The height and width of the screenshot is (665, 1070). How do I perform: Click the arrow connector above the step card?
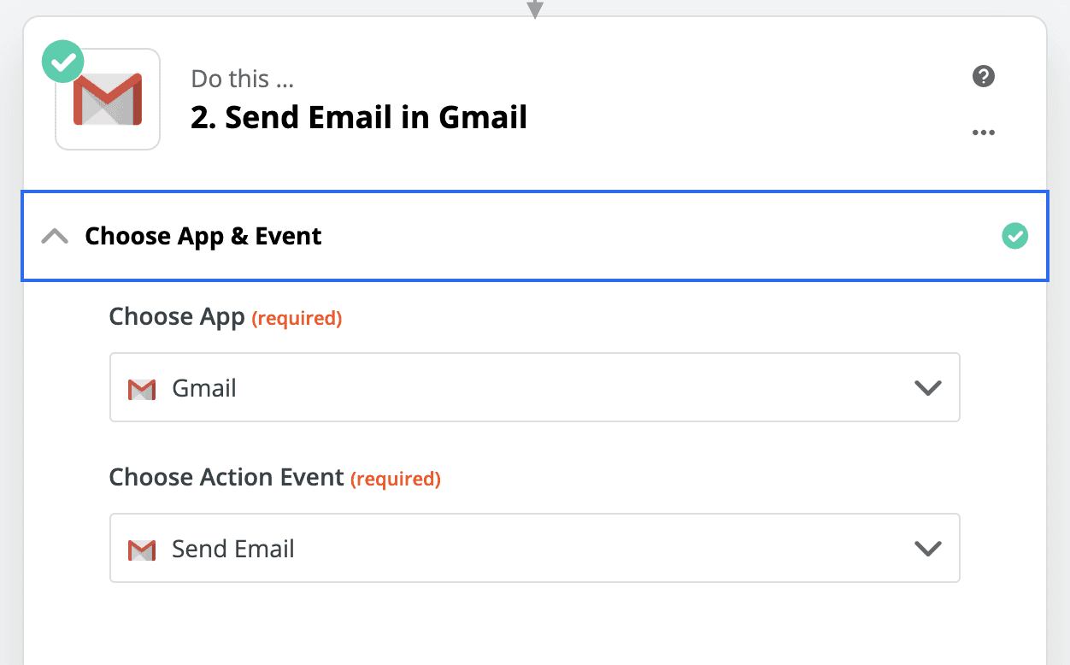pyautogui.click(x=535, y=9)
